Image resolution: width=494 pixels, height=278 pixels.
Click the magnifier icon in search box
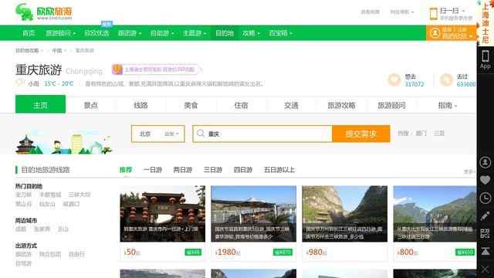201,134
